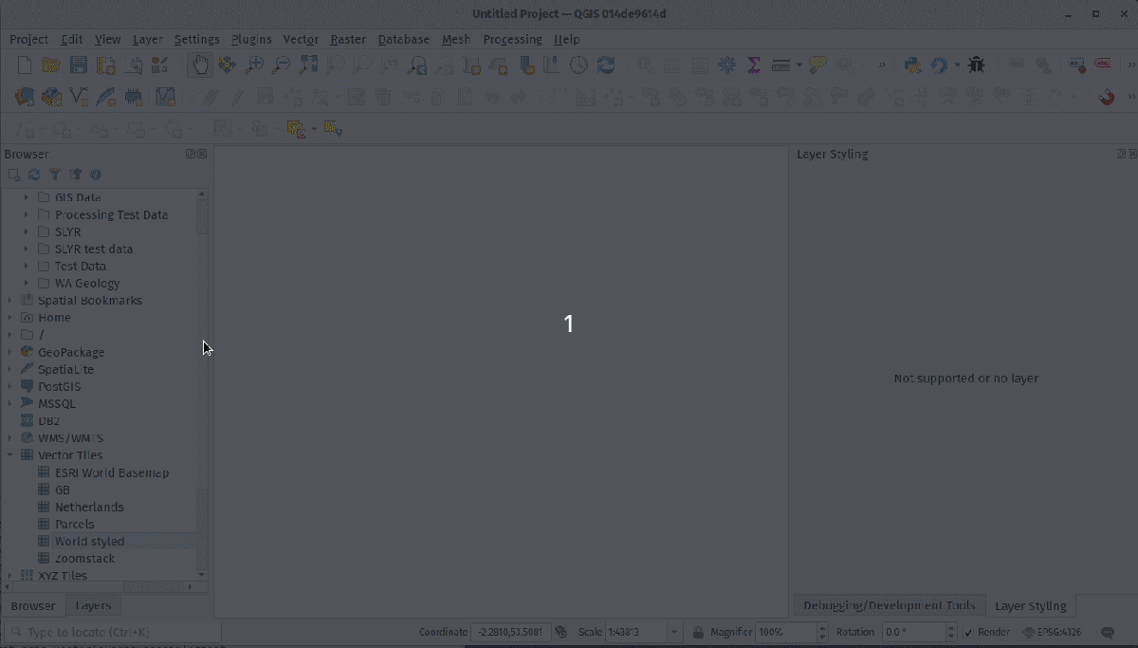This screenshot has height=648, width=1138.
Task: Click the EPSG:4326 CRS button
Action: click(x=1052, y=632)
